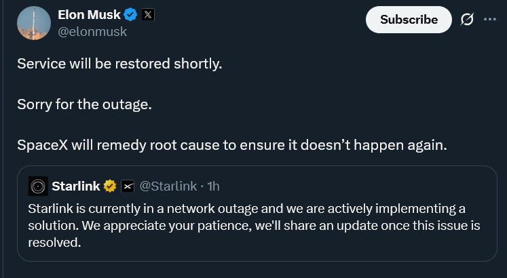This screenshot has height=278, width=507.
Task: Click the SpaceX affiliation badge next to Starlink
Action: tap(127, 186)
